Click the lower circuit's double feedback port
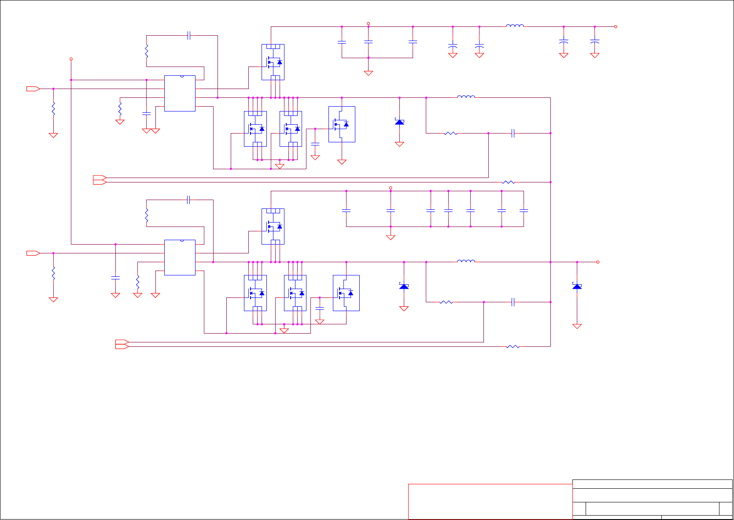 point(122,344)
